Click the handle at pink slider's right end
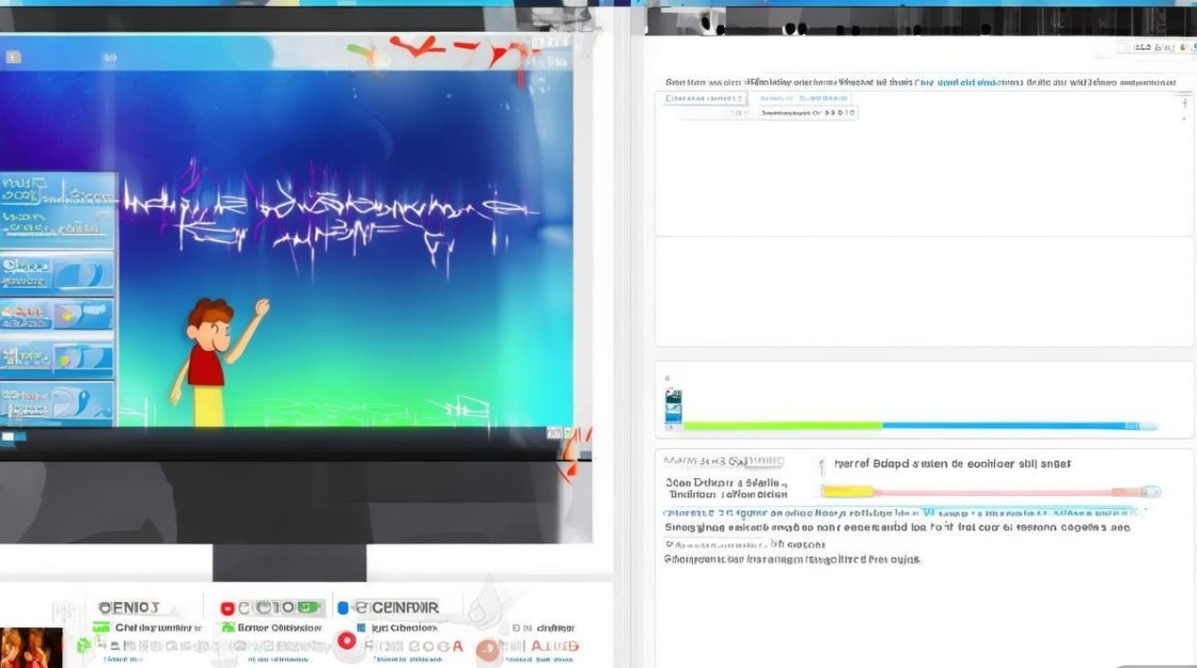The height and width of the screenshot is (668, 1197). tap(1152, 491)
